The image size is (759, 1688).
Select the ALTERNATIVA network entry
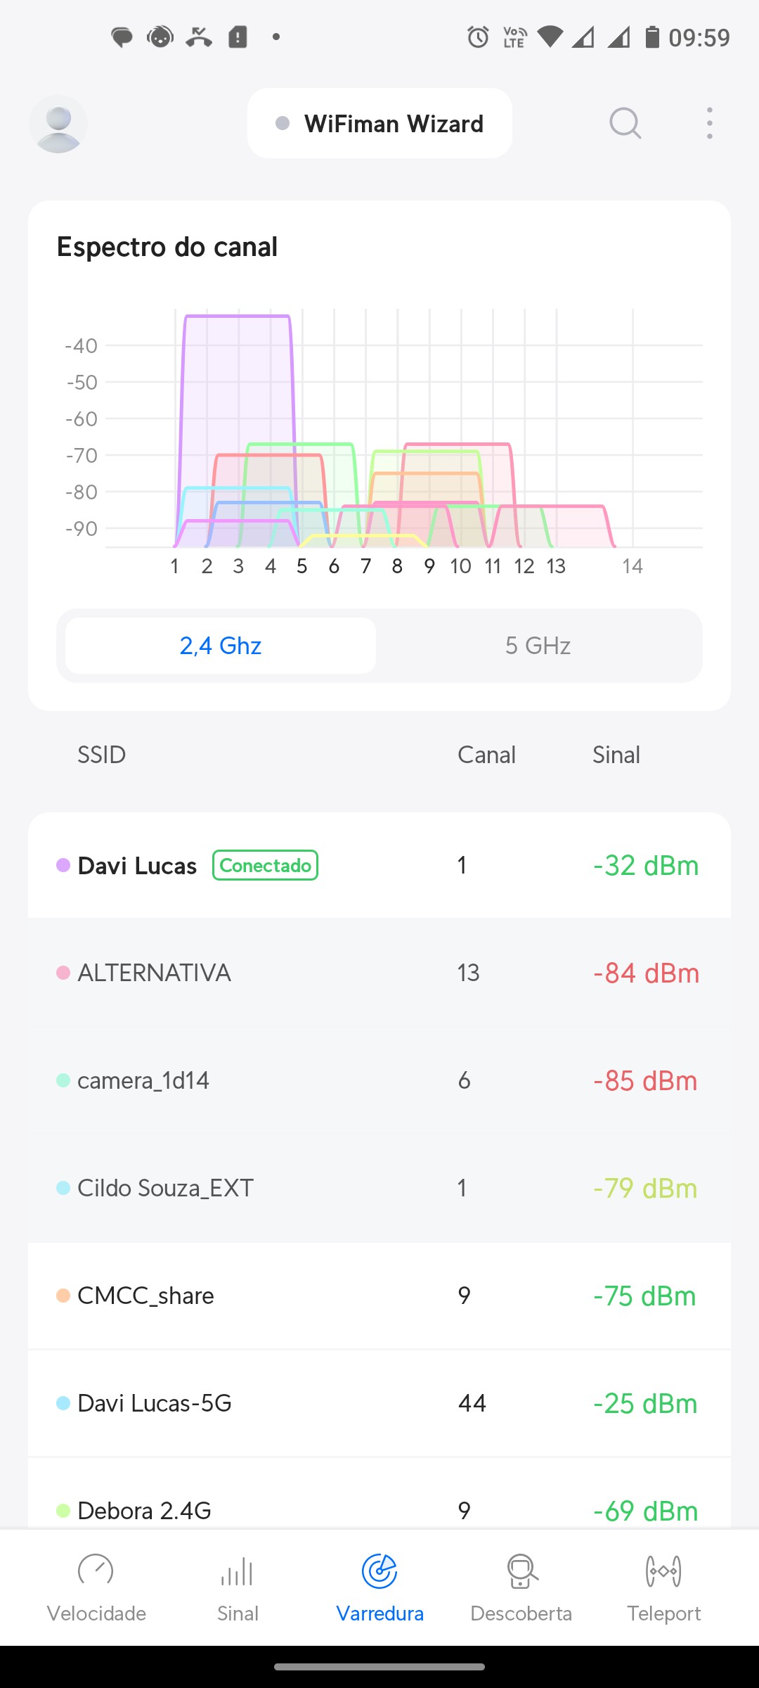[x=379, y=973]
